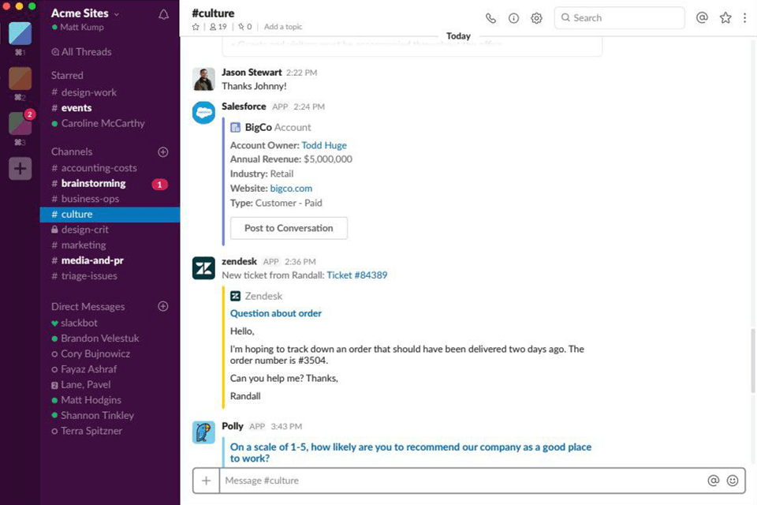
Task: View the 19 channel members
Action: [x=218, y=27]
